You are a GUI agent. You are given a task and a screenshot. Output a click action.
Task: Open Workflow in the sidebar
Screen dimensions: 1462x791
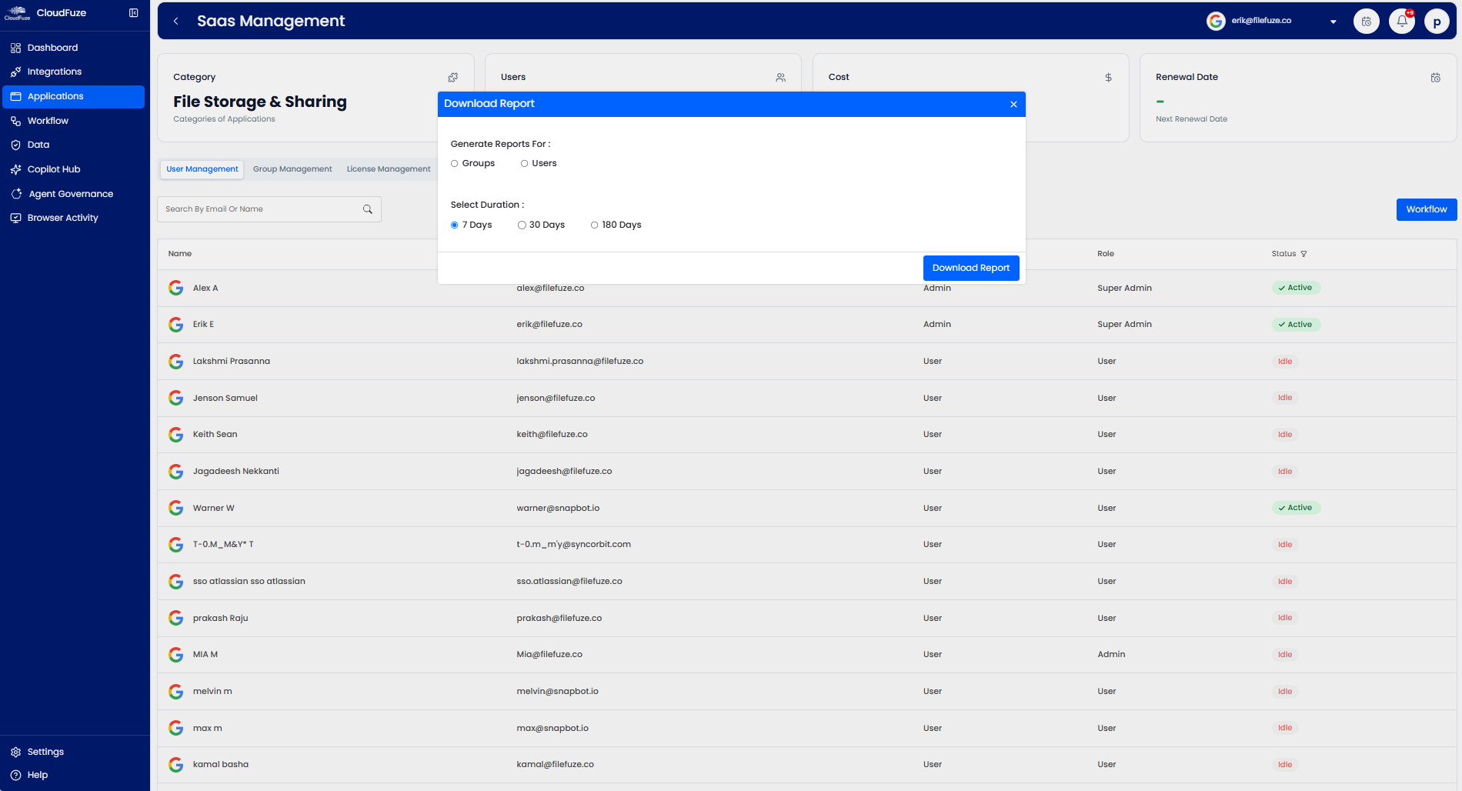(74, 121)
